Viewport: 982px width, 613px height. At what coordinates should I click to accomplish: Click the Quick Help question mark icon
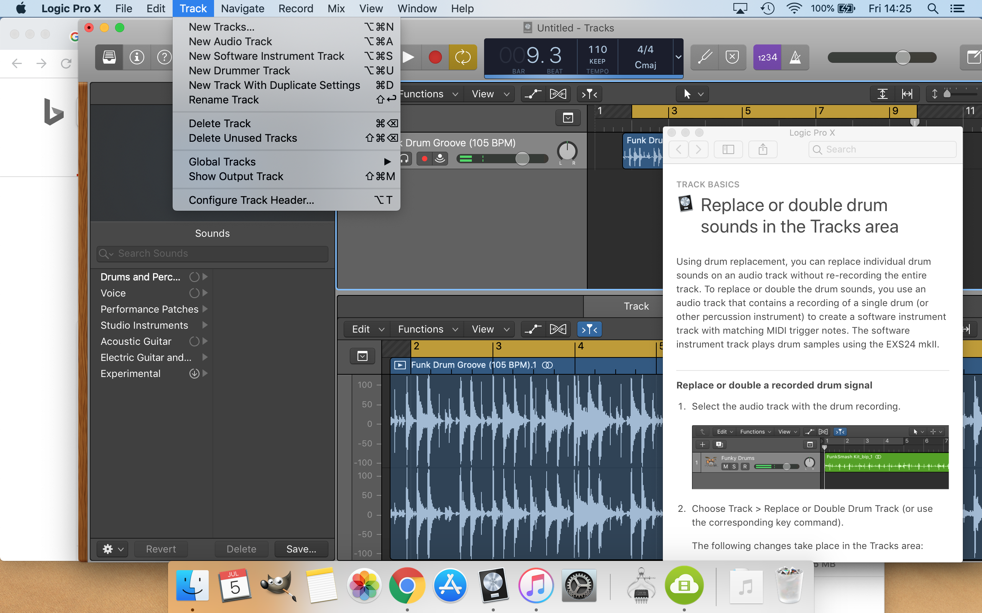pos(164,57)
